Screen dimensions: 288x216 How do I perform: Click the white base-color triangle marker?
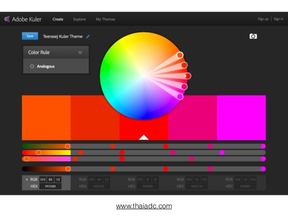(144, 137)
